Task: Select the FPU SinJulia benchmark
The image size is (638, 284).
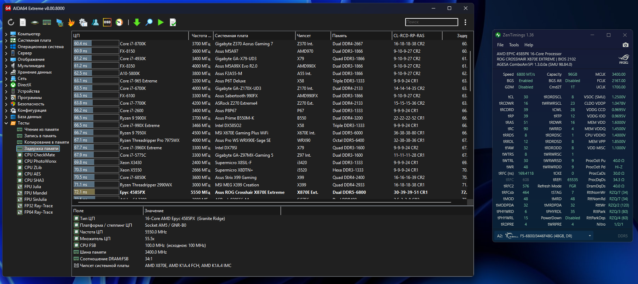Action: 35,199
